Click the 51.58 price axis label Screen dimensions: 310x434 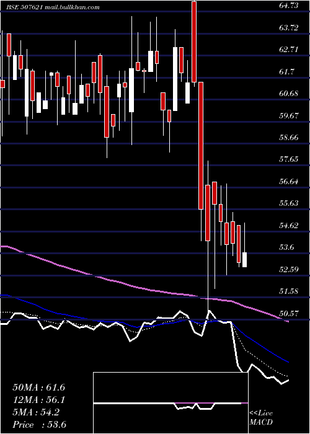pyautogui.click(x=289, y=291)
